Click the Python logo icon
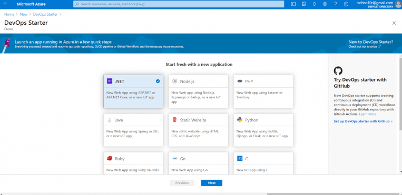 tap(240, 120)
